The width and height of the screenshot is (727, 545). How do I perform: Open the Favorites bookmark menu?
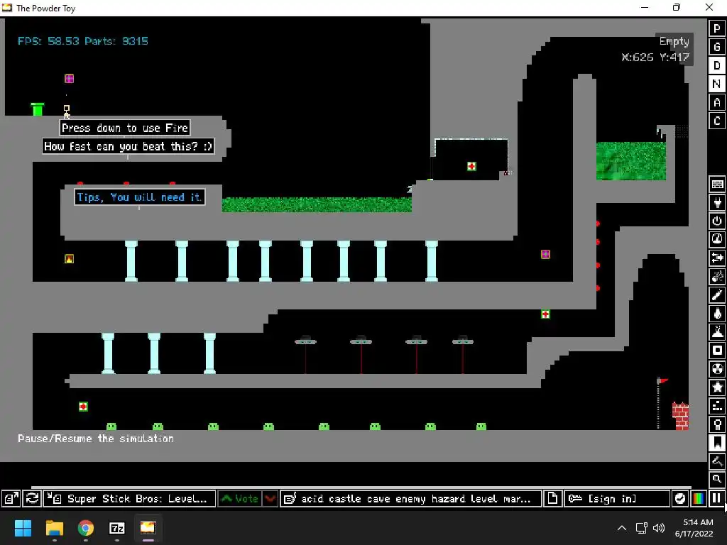tap(717, 443)
